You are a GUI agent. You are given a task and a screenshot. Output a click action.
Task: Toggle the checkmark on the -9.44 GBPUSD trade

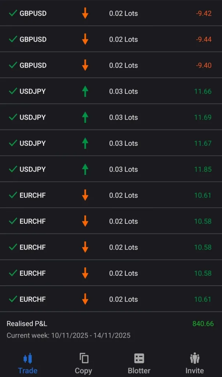[13, 39]
